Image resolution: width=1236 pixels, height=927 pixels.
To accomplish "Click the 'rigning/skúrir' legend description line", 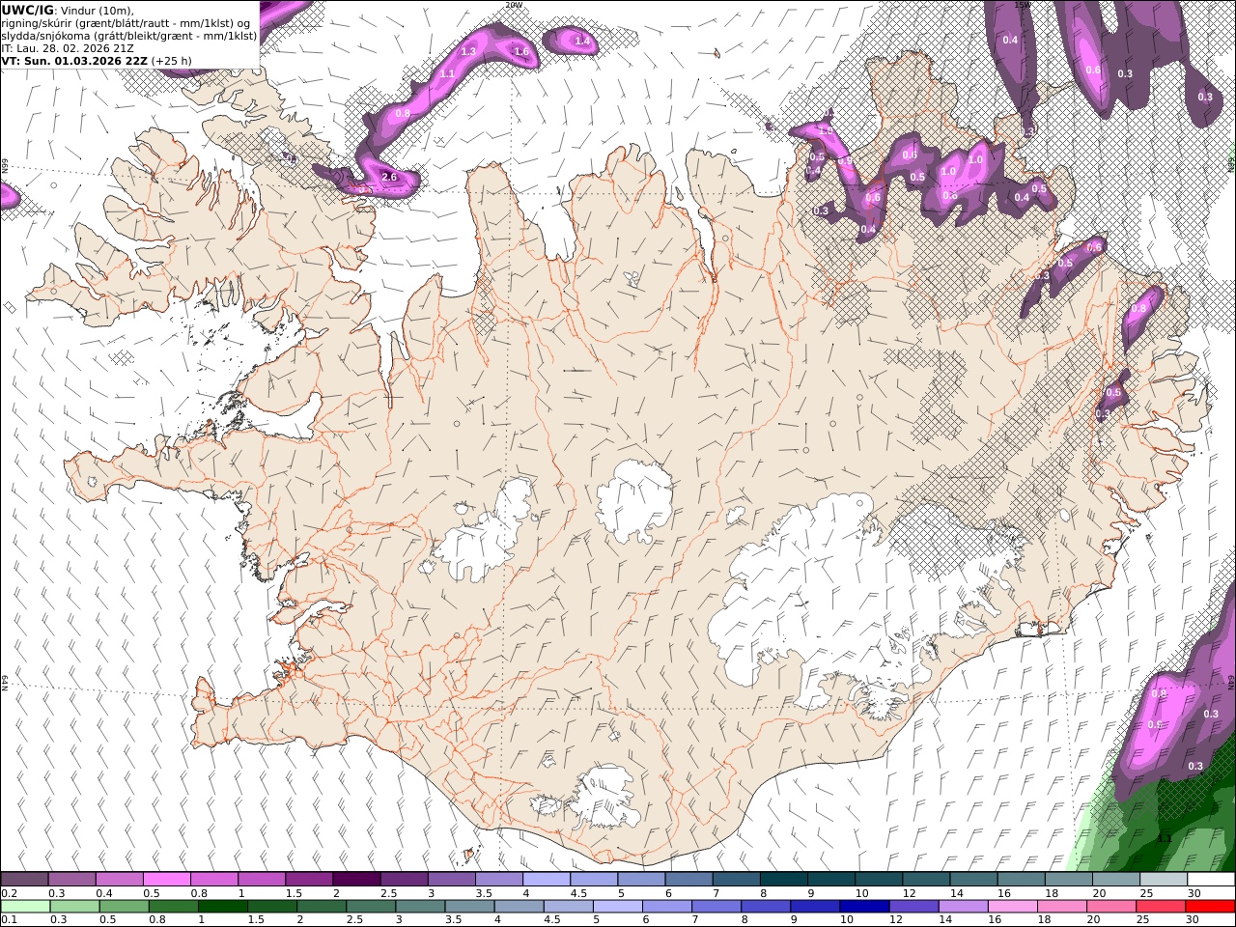I will 126,22.
